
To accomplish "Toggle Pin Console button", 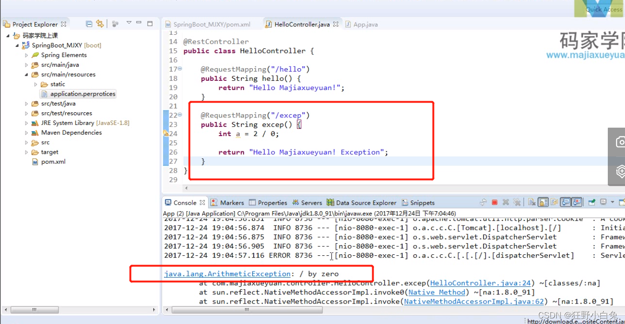I will [592, 202].
